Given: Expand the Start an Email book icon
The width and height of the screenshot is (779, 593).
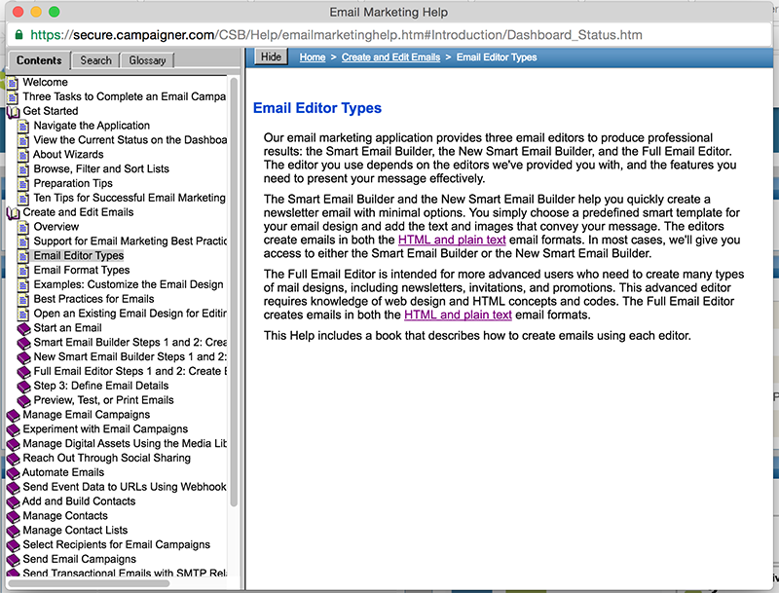Looking at the screenshot, I should pyautogui.click(x=23, y=329).
